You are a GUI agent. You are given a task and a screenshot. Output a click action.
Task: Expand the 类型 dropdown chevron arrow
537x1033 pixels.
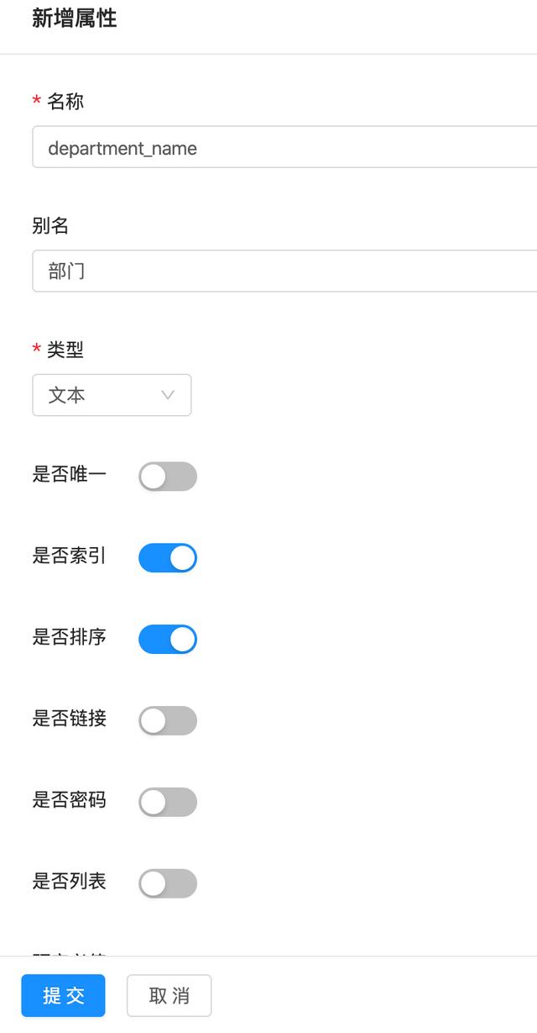pyautogui.click(x=168, y=395)
